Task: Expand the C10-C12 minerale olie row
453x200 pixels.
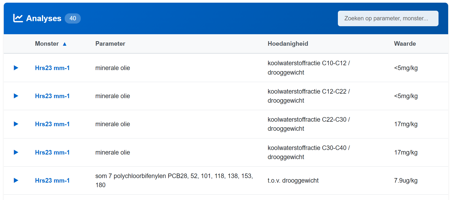Action: [16, 68]
